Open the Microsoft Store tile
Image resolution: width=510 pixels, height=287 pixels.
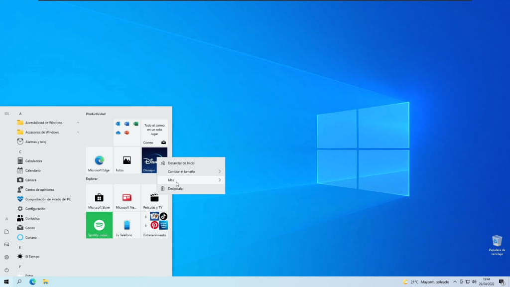99,198
